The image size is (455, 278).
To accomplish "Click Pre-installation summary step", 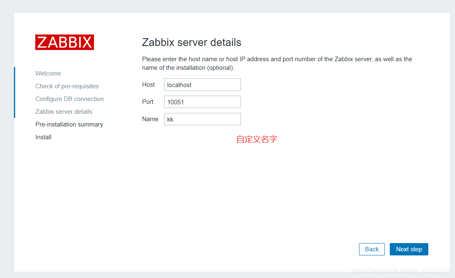I will (x=69, y=124).
